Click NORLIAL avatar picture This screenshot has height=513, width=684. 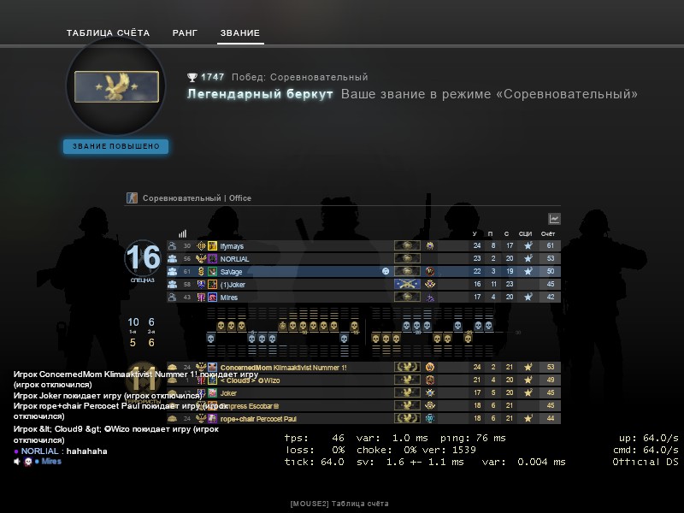pyautogui.click(x=212, y=259)
